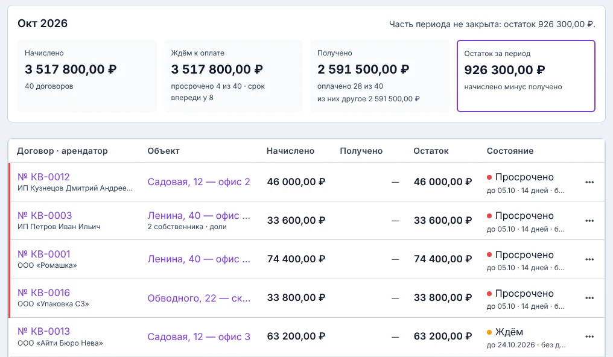Open the Ленина, 40 object in ООО «Ромашка» row
The image size is (613, 357).
199,259
